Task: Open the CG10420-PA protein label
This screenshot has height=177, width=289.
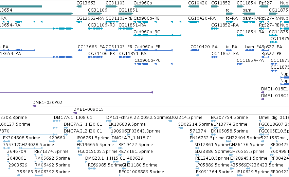Action: point(204,47)
